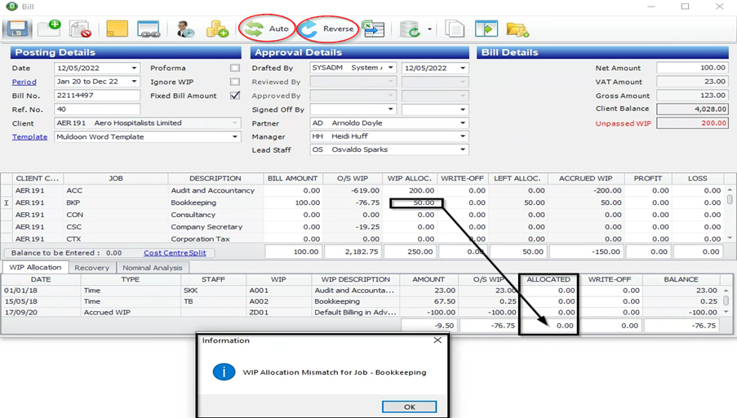The width and height of the screenshot is (737, 418).
Task: Expand the Period dropdown
Action: pos(135,82)
